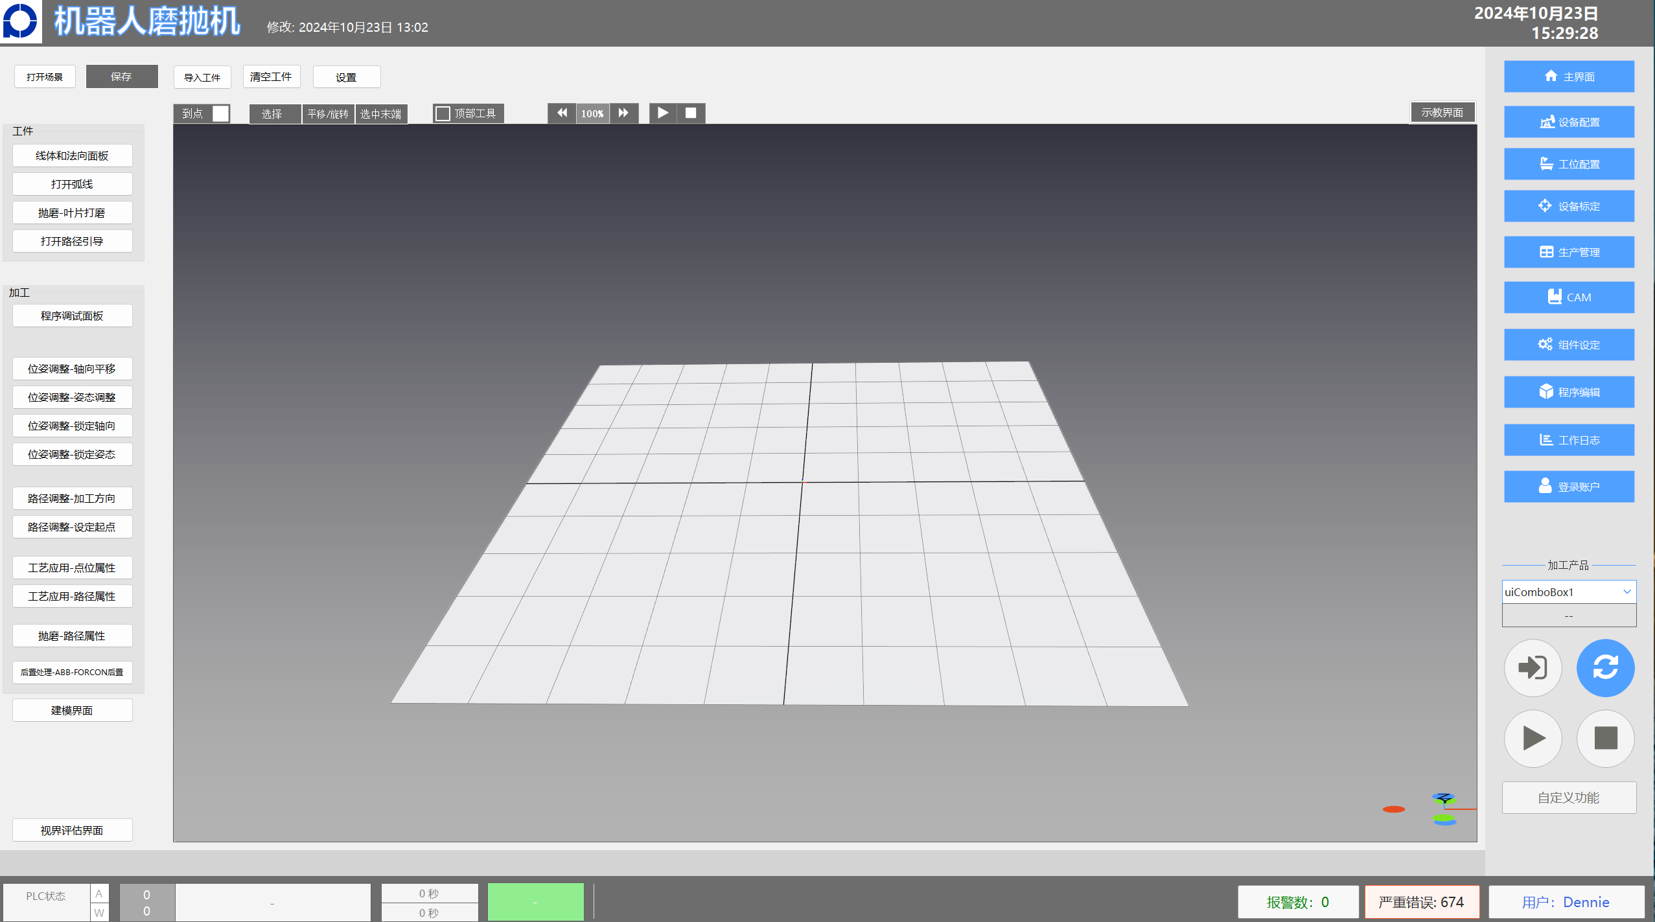Viewport: 1655px width, 922px height.
Task: Rewind simulation speed in viewport toolbar
Action: [x=562, y=113]
